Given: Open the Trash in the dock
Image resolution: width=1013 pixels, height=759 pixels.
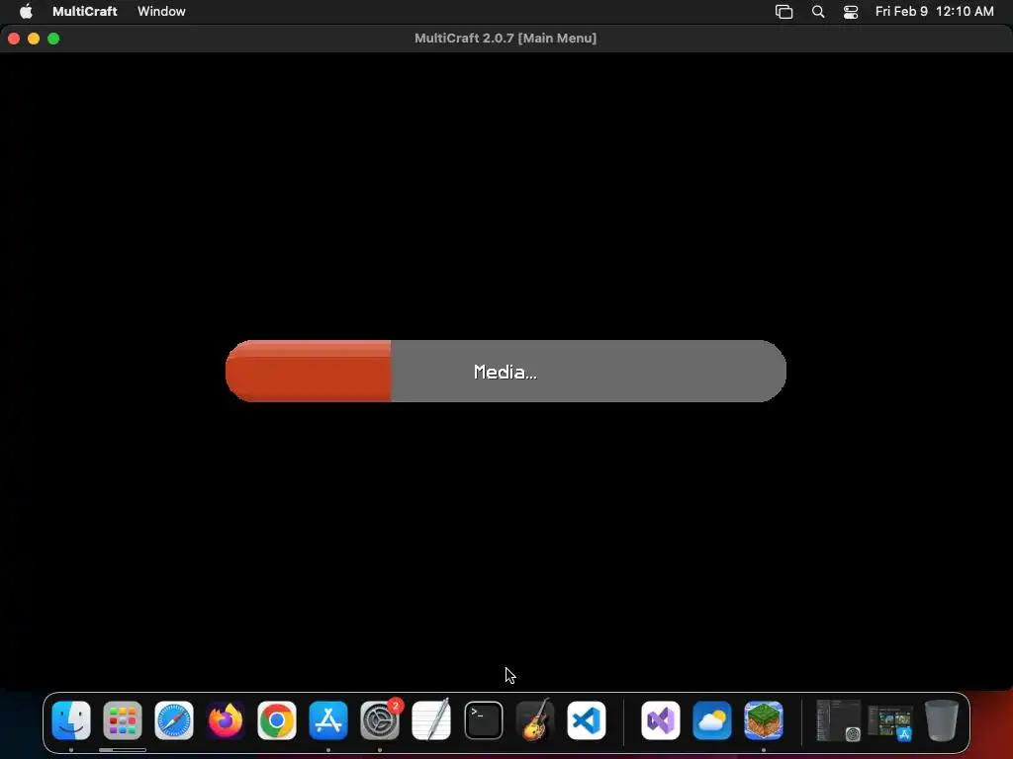Looking at the screenshot, I should (x=942, y=719).
